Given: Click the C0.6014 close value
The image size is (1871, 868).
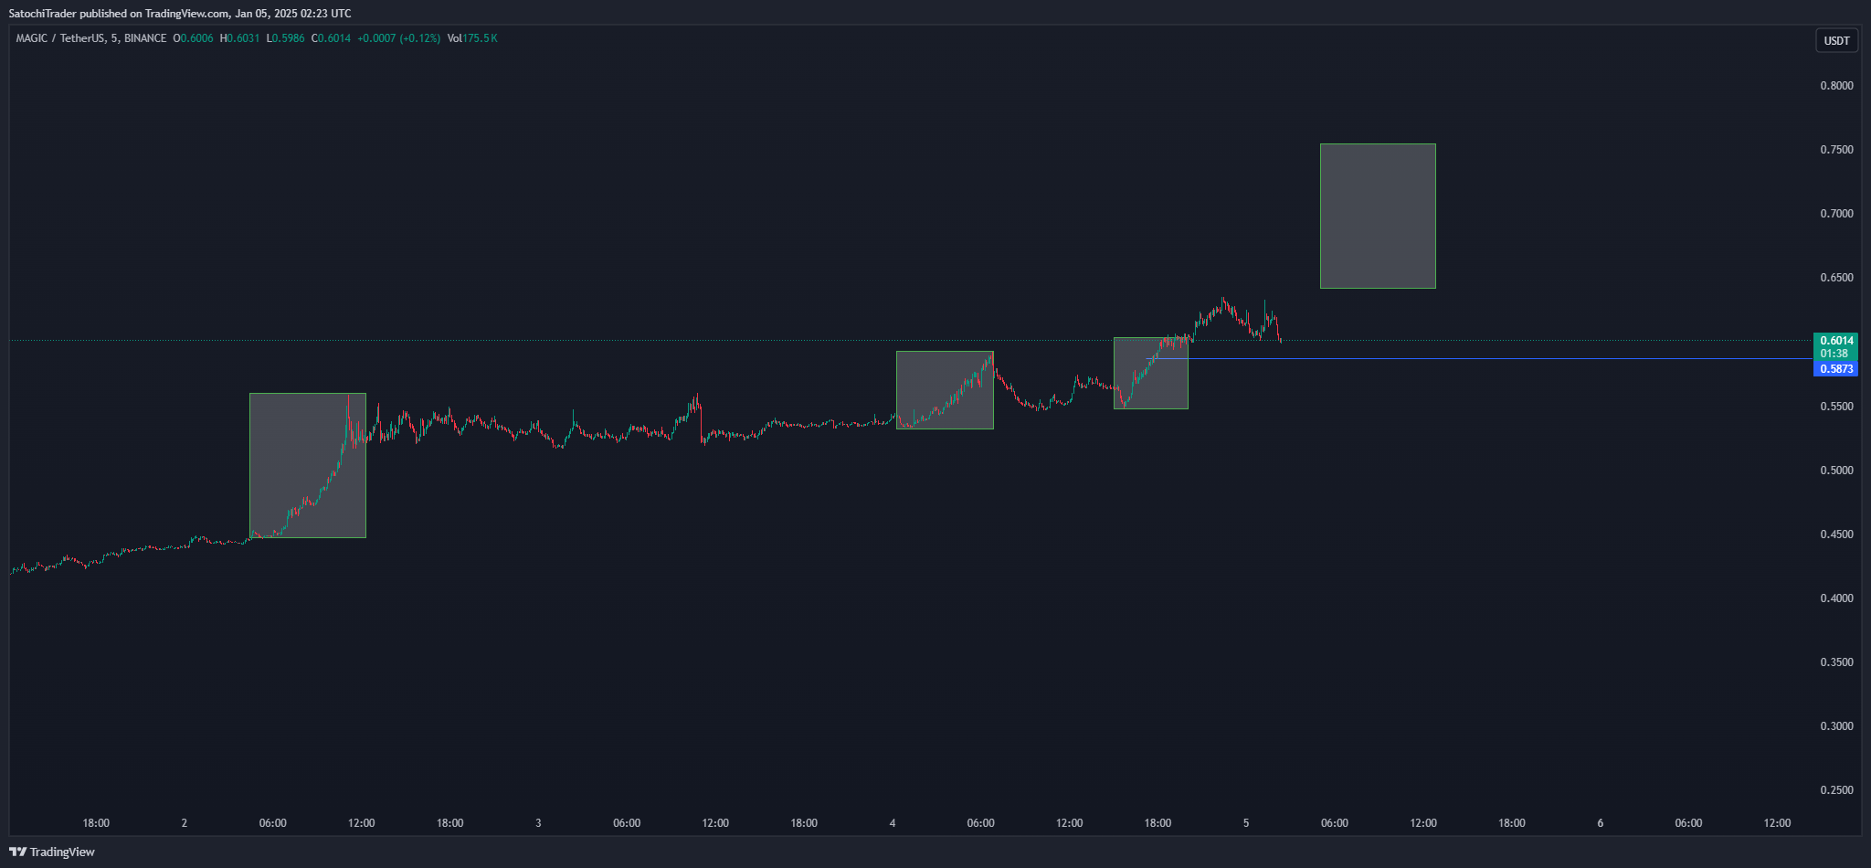Looking at the screenshot, I should 331,38.
